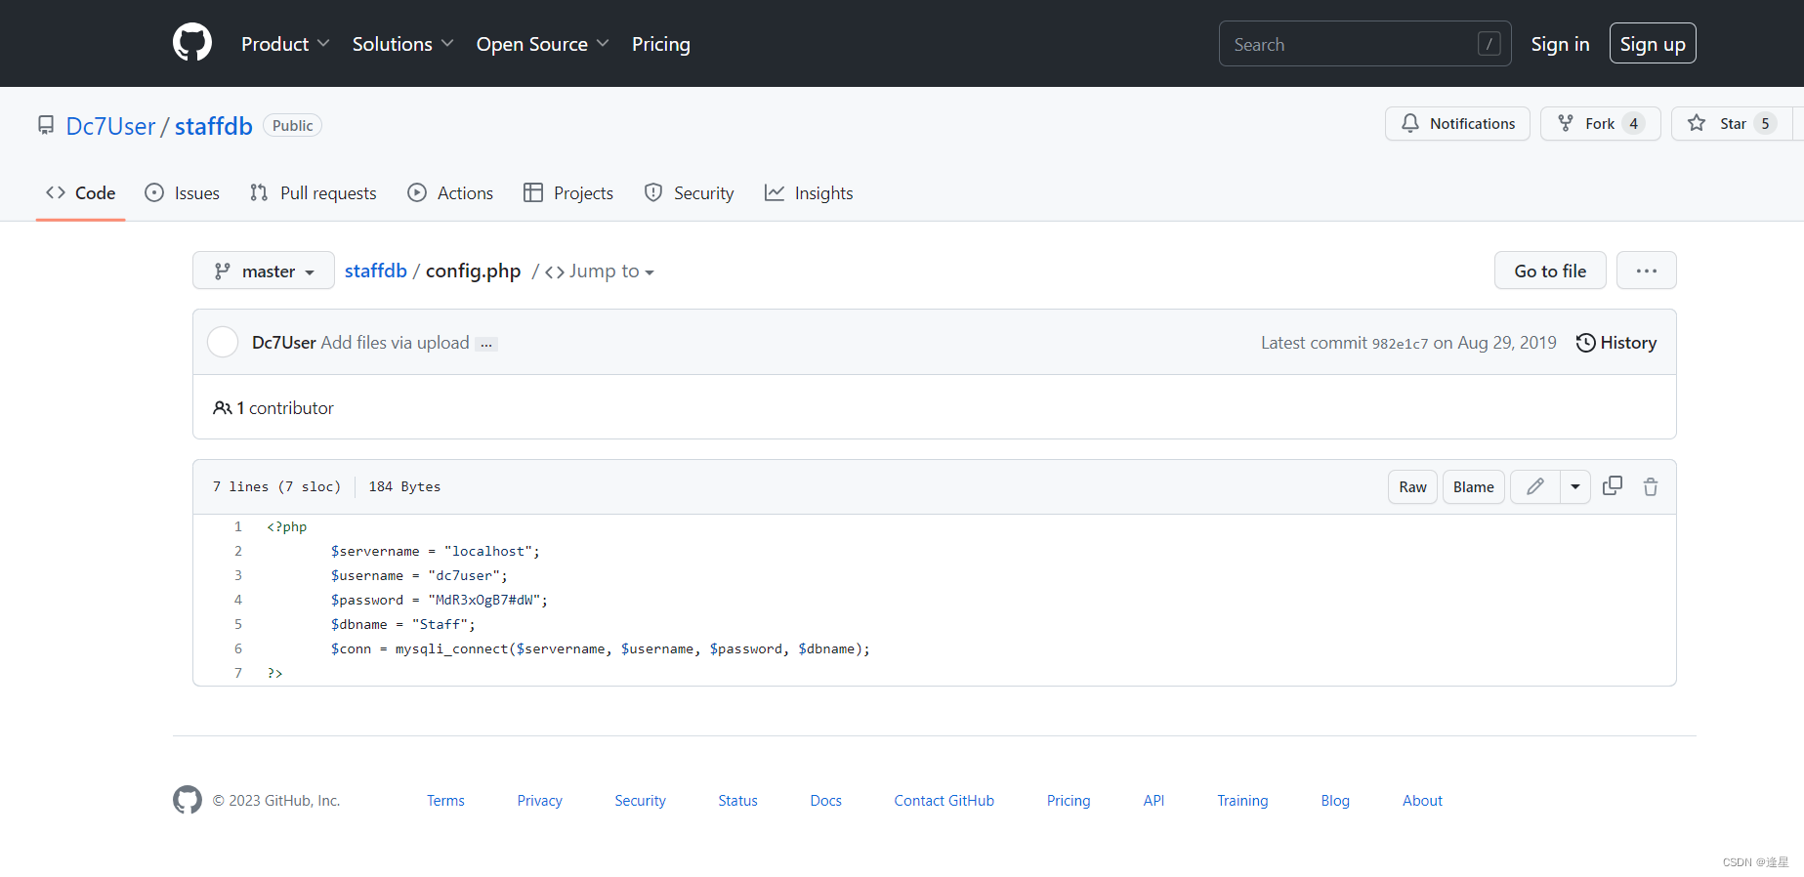Click the Sign in link

1560,44
